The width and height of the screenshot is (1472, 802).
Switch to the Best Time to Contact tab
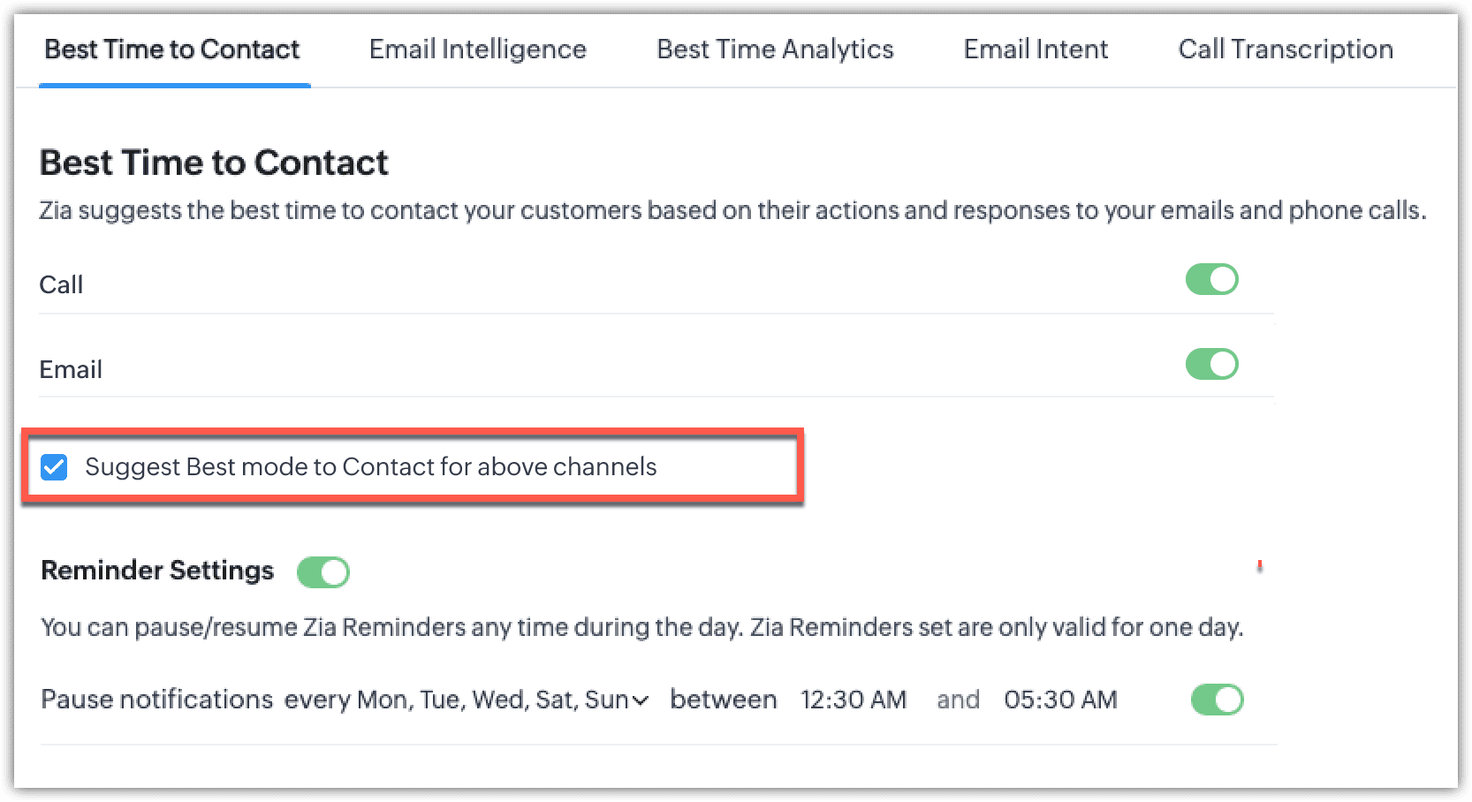172,49
